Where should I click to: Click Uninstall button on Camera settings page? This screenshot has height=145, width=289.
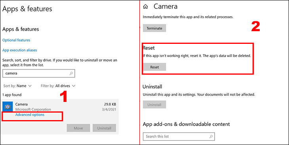click(154, 105)
